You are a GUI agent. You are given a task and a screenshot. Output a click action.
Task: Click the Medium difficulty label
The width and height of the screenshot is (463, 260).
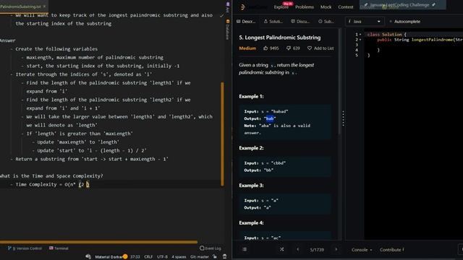[x=247, y=48]
